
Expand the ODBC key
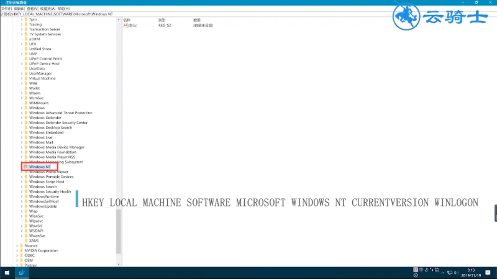17,255
